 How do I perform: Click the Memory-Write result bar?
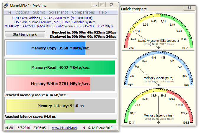click(60, 84)
